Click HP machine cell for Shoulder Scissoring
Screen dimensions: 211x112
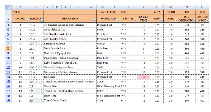coord(36,44)
